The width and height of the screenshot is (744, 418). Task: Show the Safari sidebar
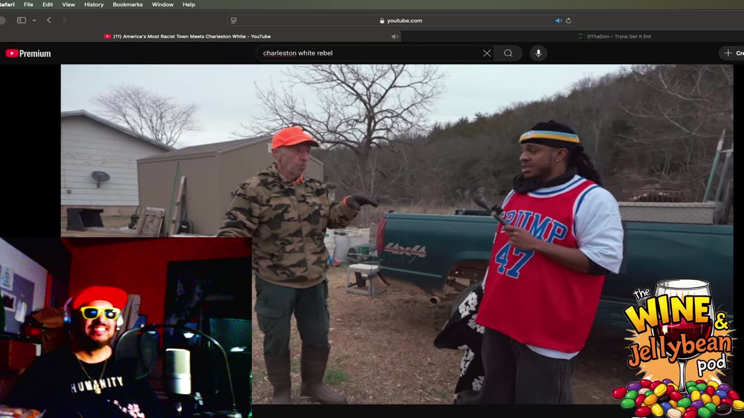point(22,20)
